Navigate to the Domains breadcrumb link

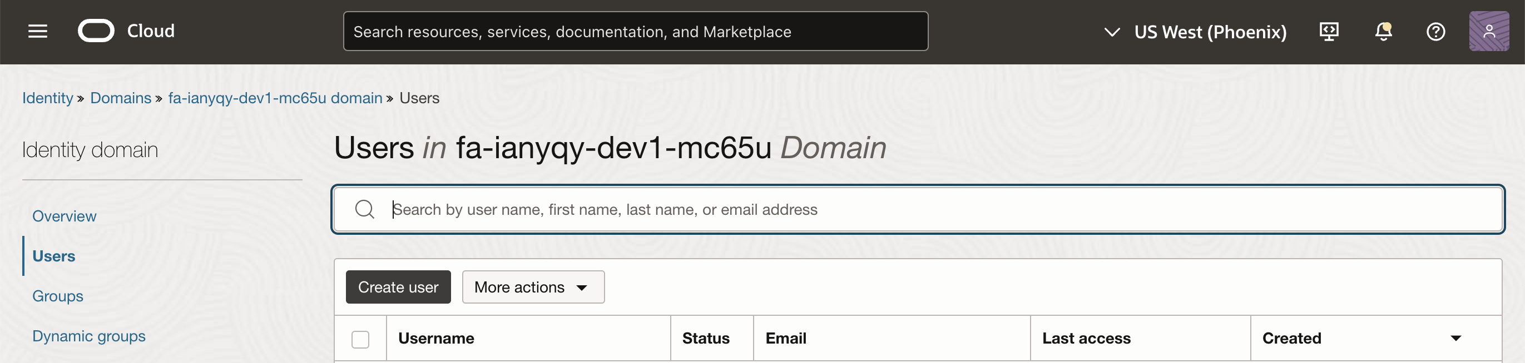[121, 98]
